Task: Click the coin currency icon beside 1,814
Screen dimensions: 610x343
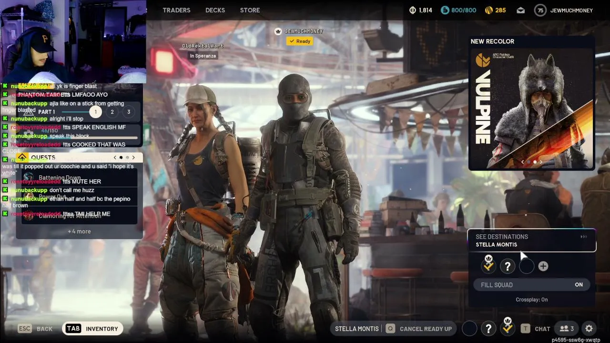Action: 412,10
